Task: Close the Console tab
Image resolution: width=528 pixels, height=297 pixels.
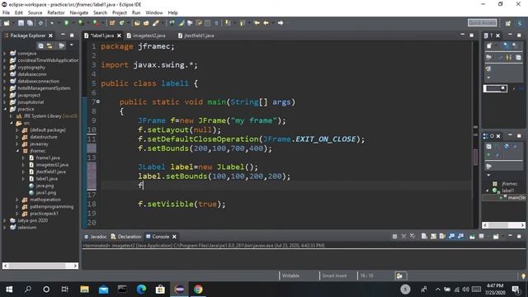Action: click(x=174, y=237)
